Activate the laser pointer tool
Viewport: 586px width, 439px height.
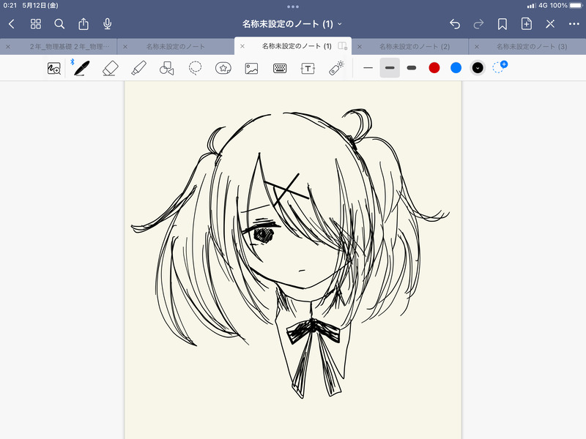click(x=336, y=68)
